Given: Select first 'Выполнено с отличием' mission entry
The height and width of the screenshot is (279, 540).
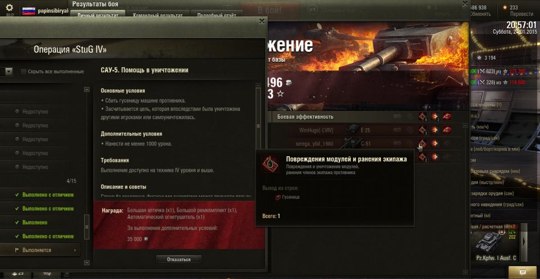Looking at the screenshot, I should [48, 195].
